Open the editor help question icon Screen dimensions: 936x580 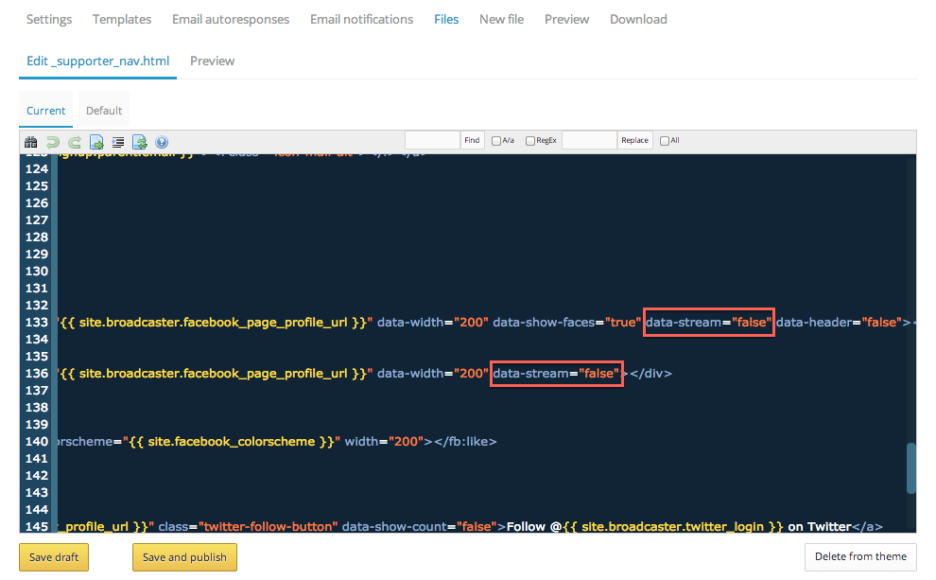pos(162,142)
